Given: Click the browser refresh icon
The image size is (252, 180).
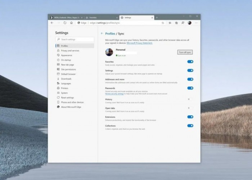Looking at the screenshot, I should click(65, 23).
